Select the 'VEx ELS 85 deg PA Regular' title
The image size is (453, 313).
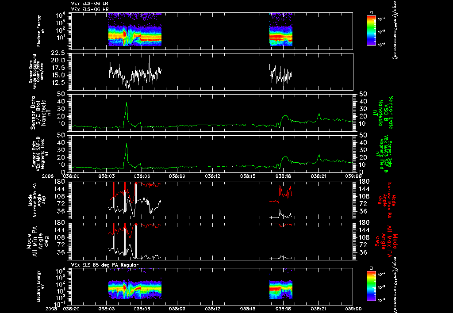coord(104,265)
